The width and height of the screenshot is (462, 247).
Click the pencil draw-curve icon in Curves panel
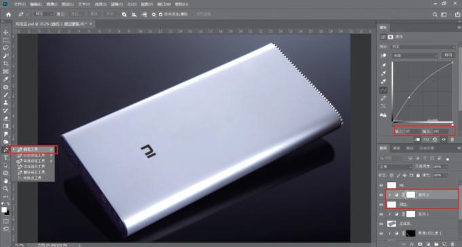point(383,98)
